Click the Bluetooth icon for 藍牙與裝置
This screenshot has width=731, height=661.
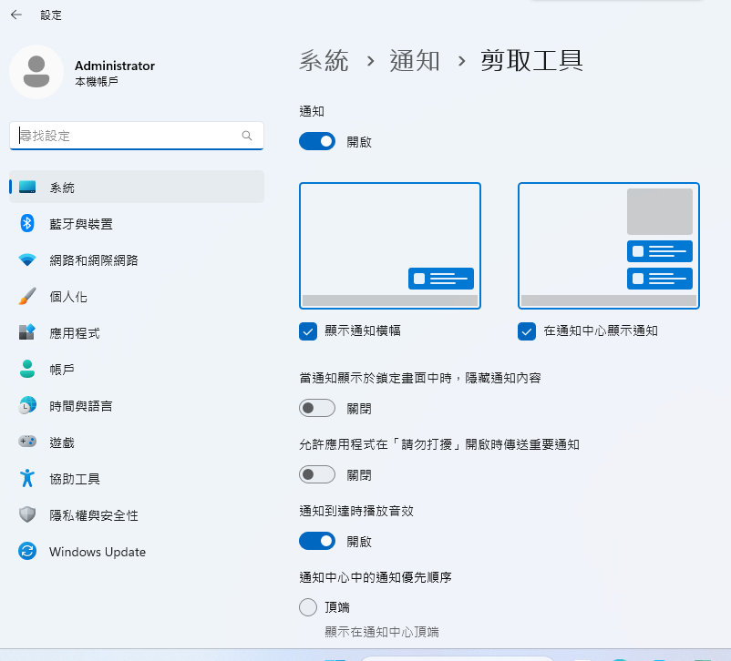pos(27,224)
